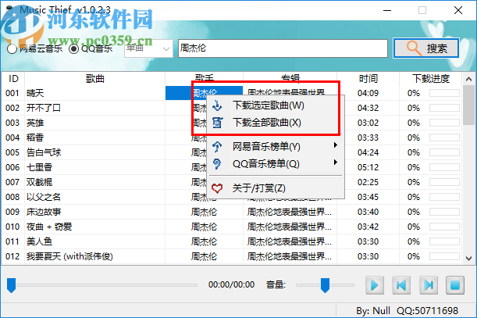Screen dimensions: 477x318
Task: Expand the 网易音乐榜单 submenu arrow
Action: [x=335, y=145]
